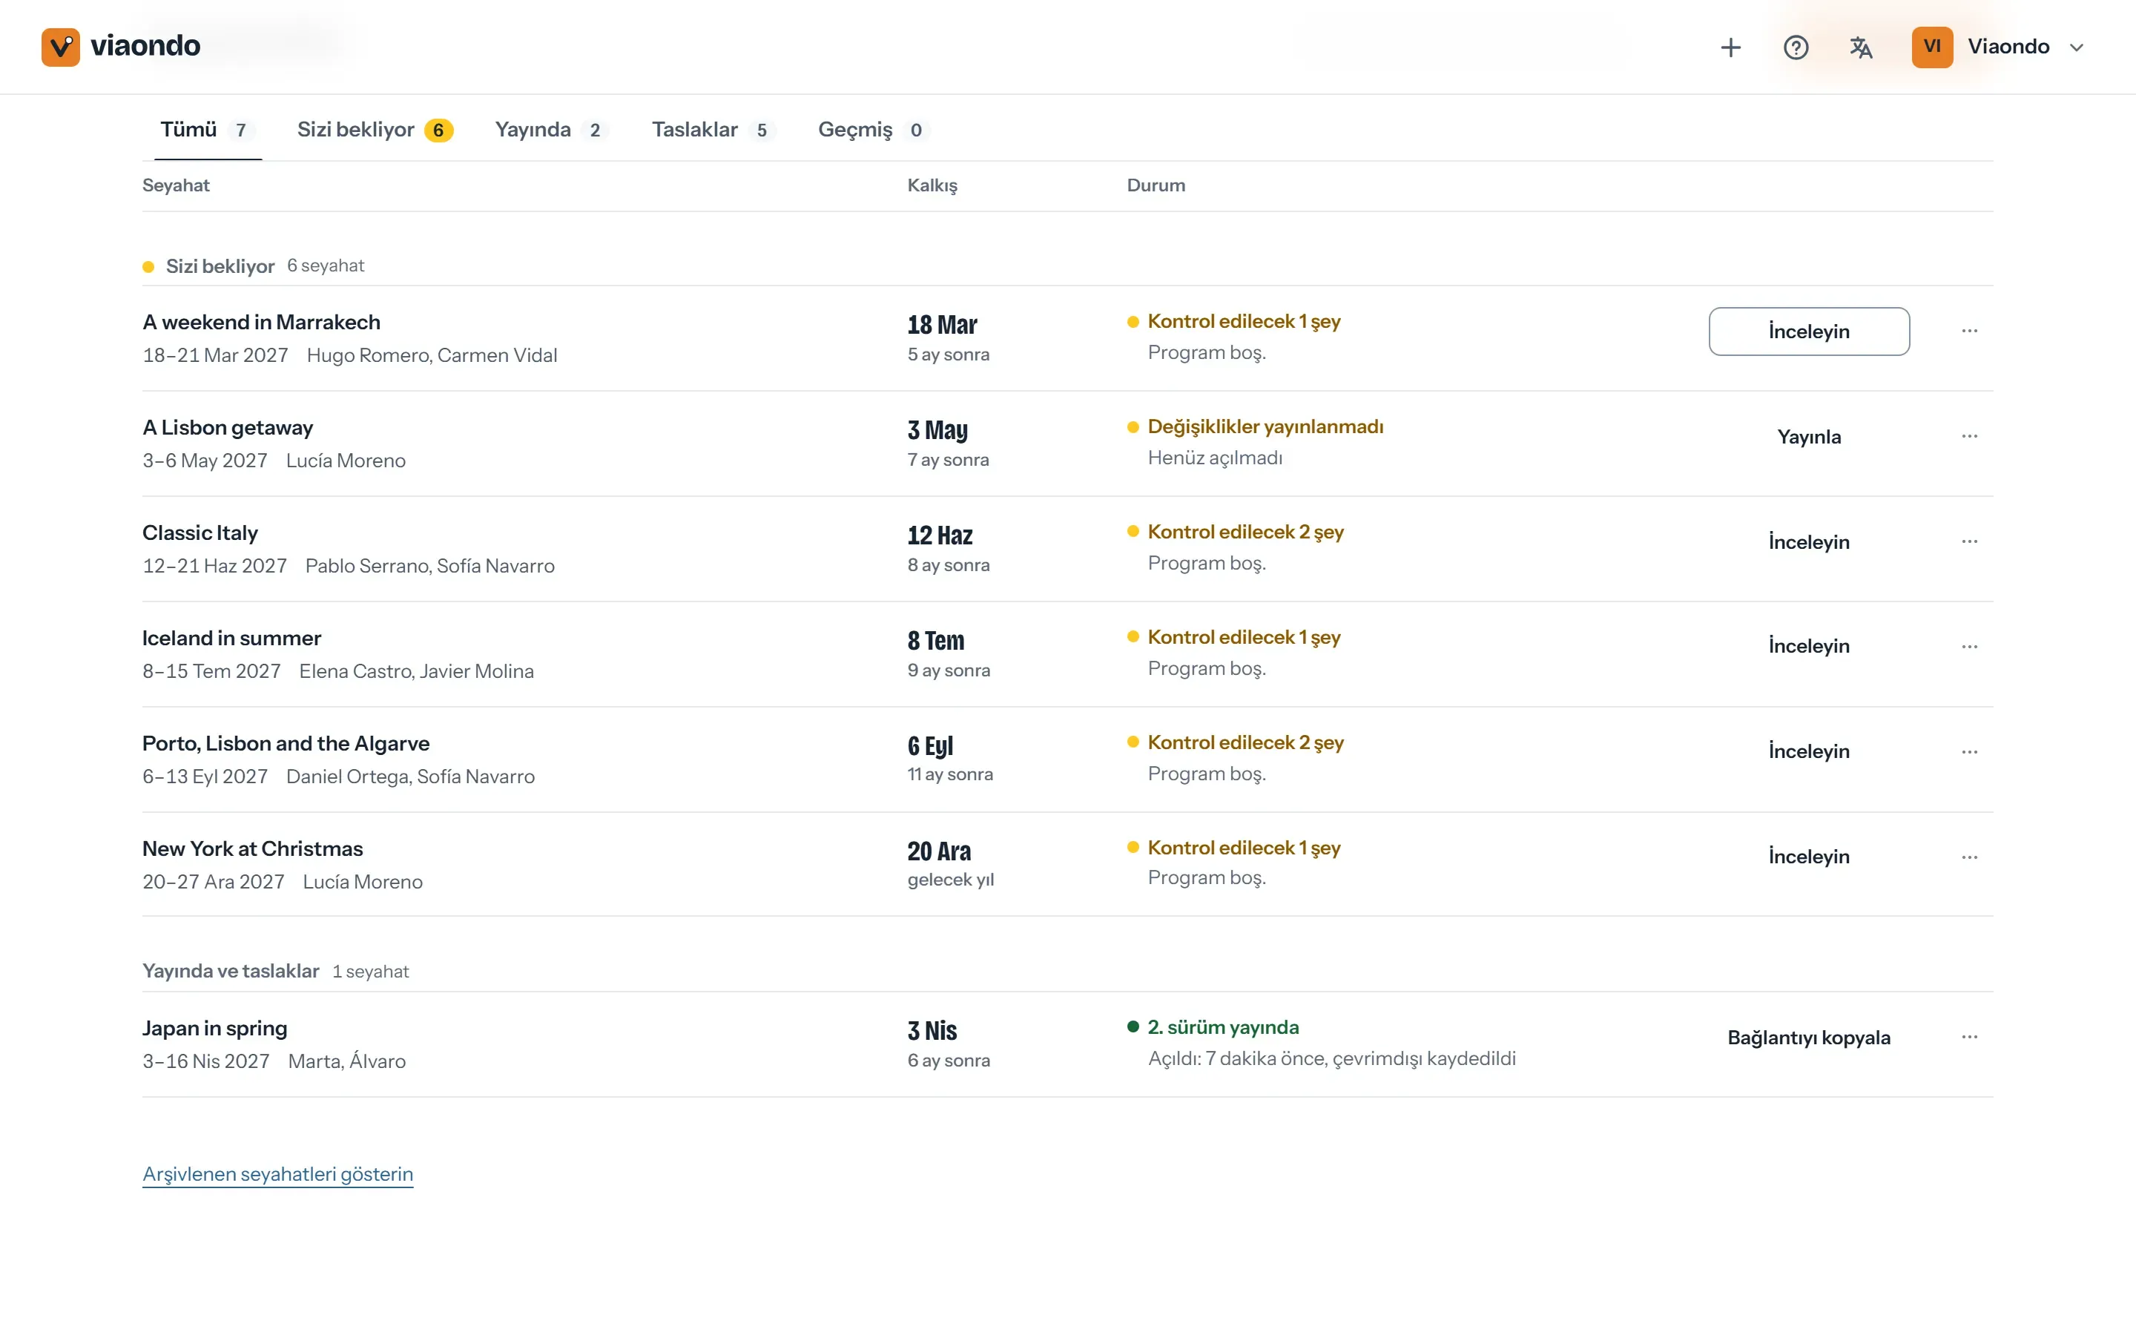2136x1335 pixels.
Task: Select the Tümü tab
Action: point(208,130)
